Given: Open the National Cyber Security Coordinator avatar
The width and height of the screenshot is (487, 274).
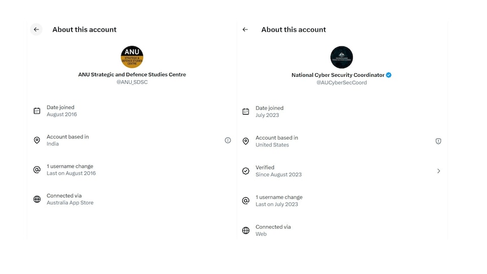Looking at the screenshot, I should [x=341, y=57].
